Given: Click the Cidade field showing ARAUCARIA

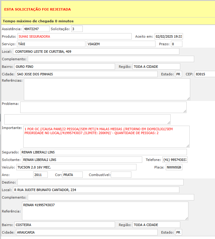Looking at the screenshot, I should point(86,232).
